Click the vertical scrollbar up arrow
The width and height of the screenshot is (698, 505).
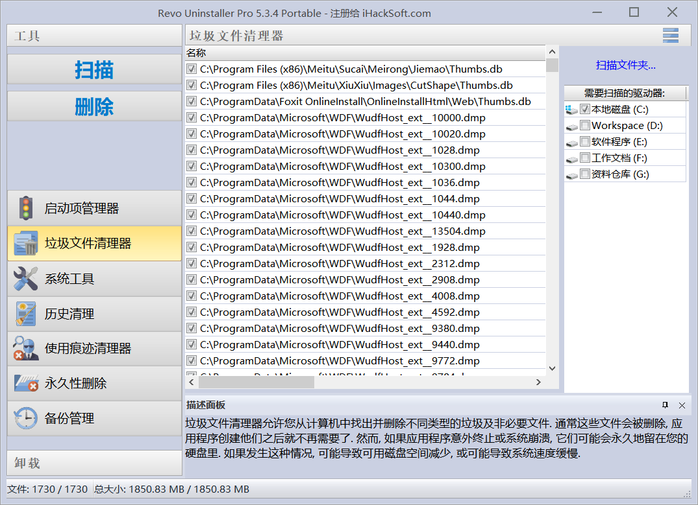tap(552, 52)
